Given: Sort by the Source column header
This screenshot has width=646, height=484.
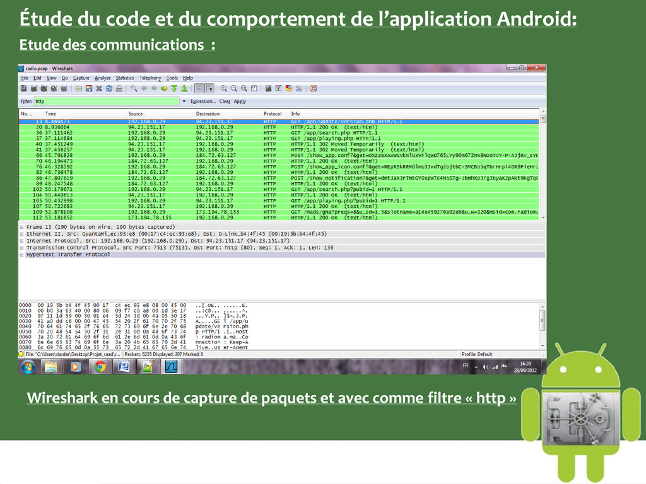Looking at the screenshot, I should pyautogui.click(x=160, y=113).
